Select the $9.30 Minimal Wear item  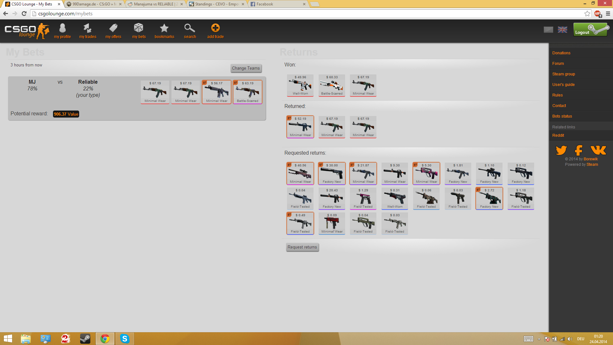tap(395, 173)
